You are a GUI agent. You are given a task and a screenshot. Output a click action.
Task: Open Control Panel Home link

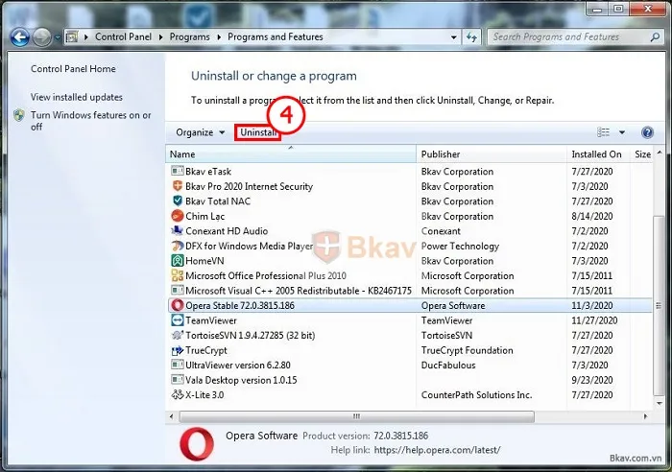pos(73,69)
